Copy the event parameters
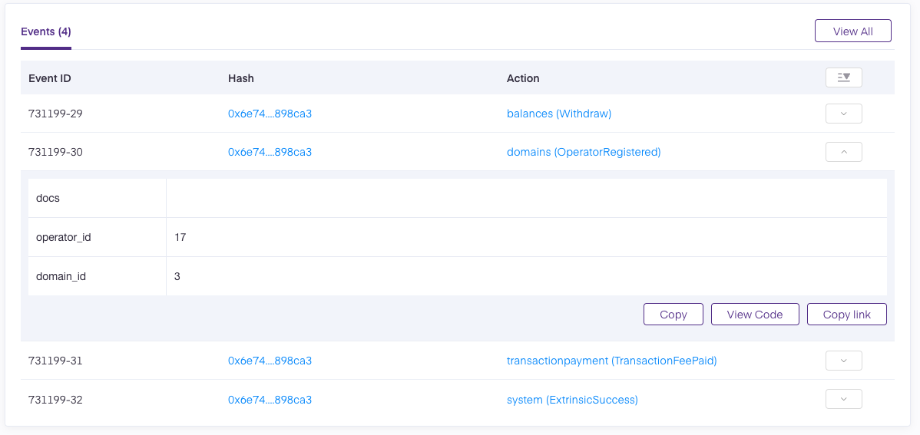920x435 pixels. pyautogui.click(x=673, y=315)
